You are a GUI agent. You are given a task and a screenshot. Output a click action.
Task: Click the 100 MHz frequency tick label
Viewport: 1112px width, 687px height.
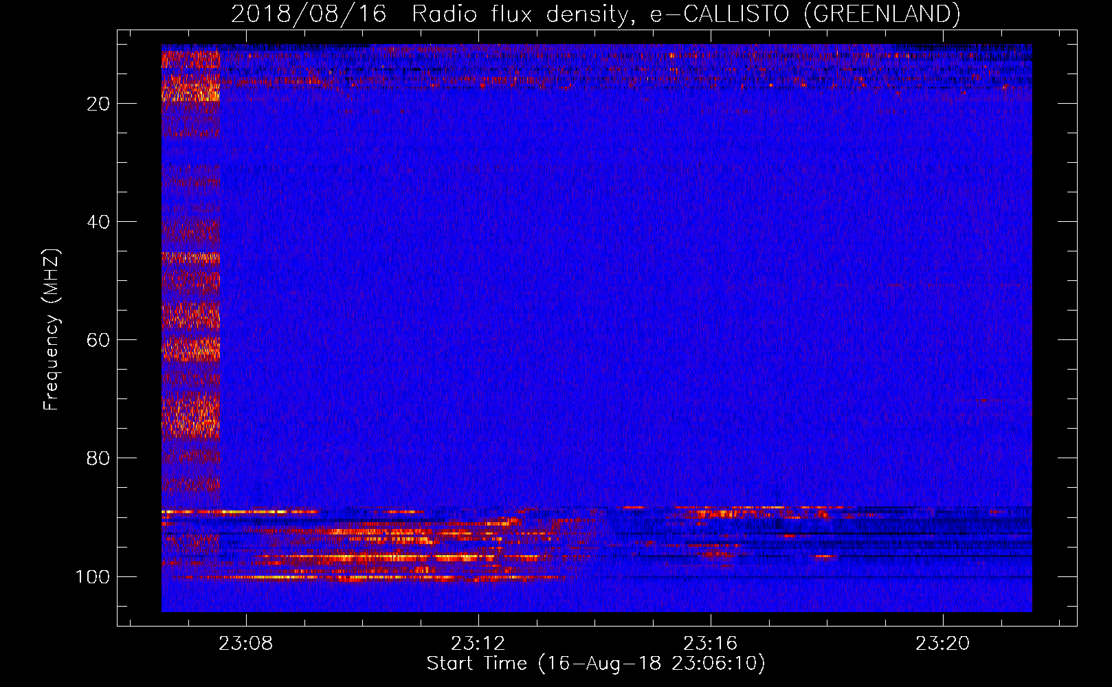93,576
